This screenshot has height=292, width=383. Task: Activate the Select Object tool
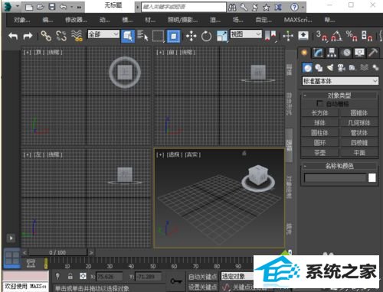tap(128, 36)
